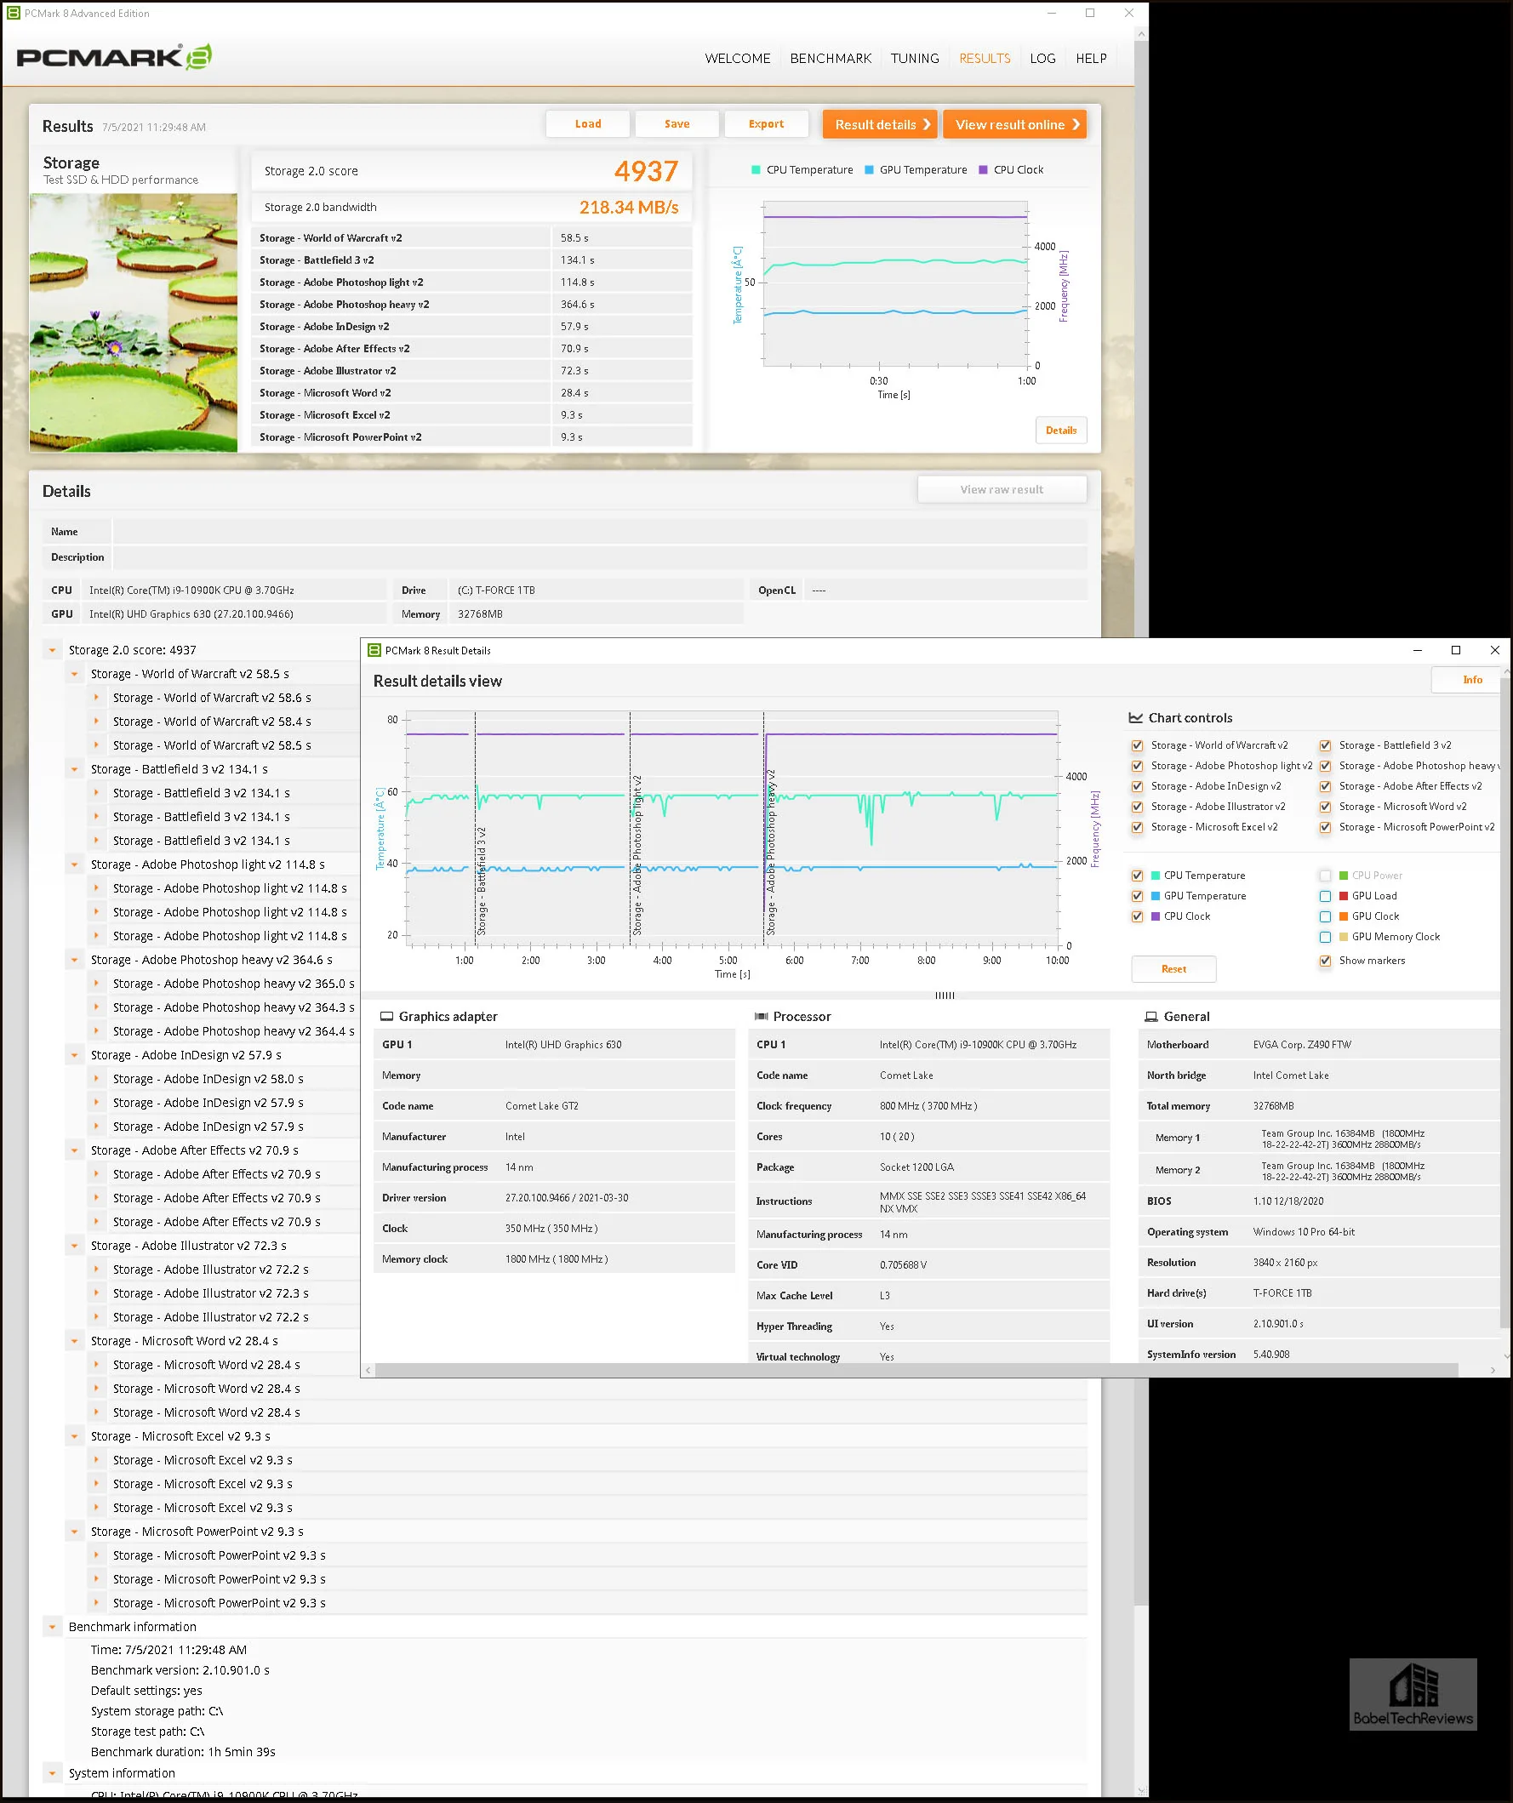
Task: Click the Description input field
Action: pyautogui.click(x=599, y=557)
